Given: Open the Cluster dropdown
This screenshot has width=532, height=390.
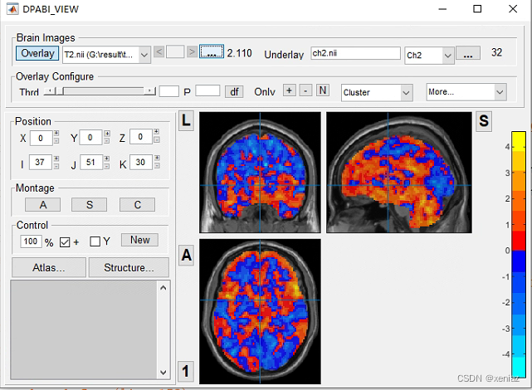Looking at the screenshot, I should pos(377,93).
